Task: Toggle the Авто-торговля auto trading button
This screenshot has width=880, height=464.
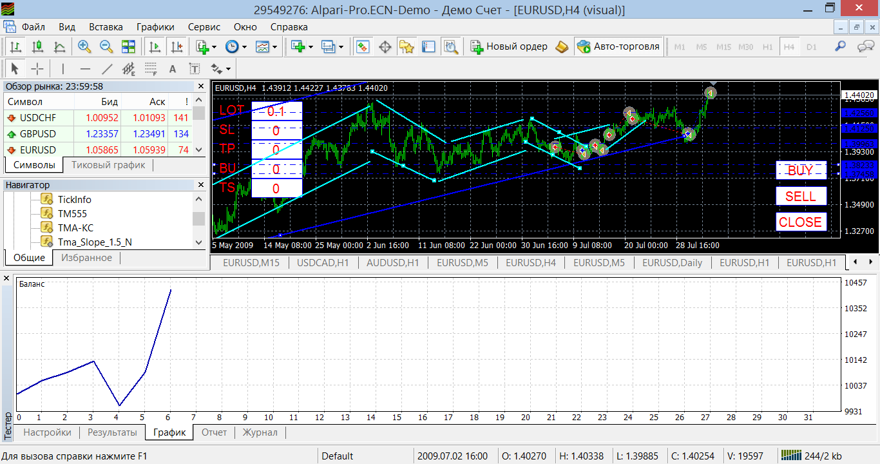Action: tap(618, 46)
